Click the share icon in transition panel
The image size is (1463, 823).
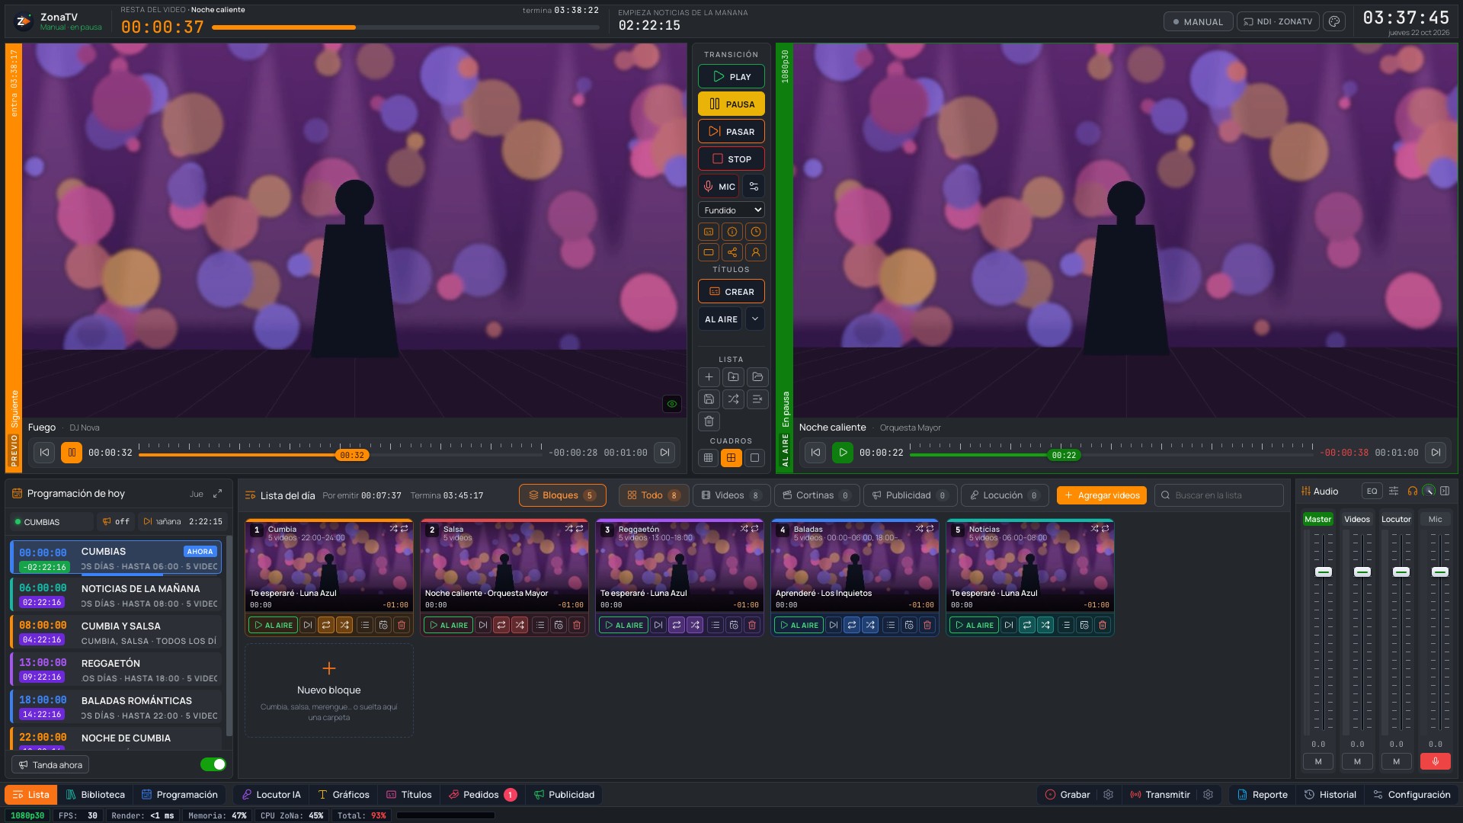(731, 252)
